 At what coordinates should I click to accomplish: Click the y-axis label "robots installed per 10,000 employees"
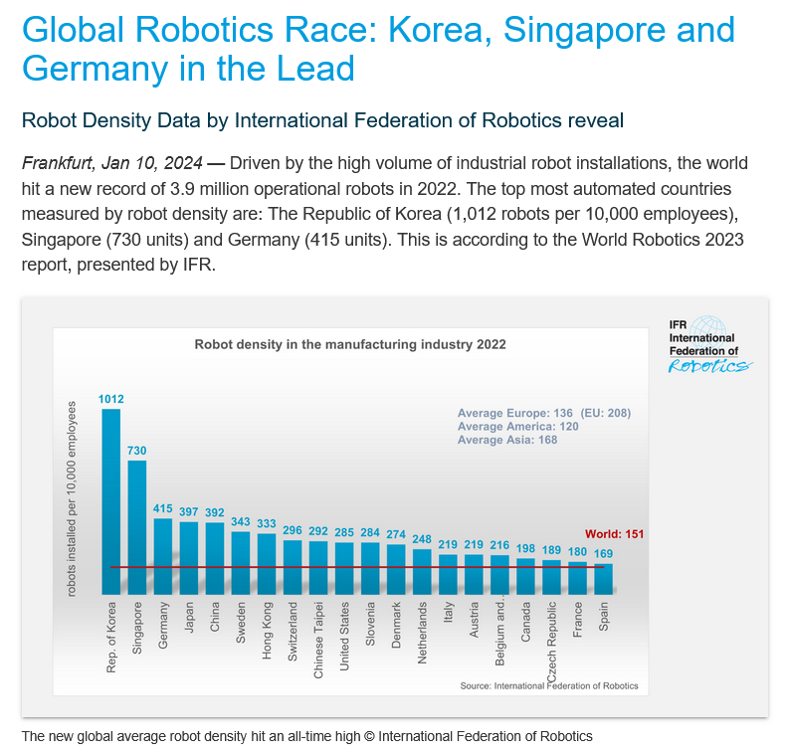(x=72, y=498)
